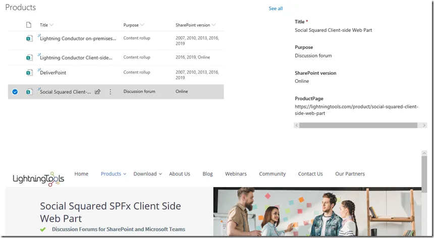Screen dimensions: 434x238
Task: Click file icon for Lightning Conductor Client-side
Action: click(29, 57)
